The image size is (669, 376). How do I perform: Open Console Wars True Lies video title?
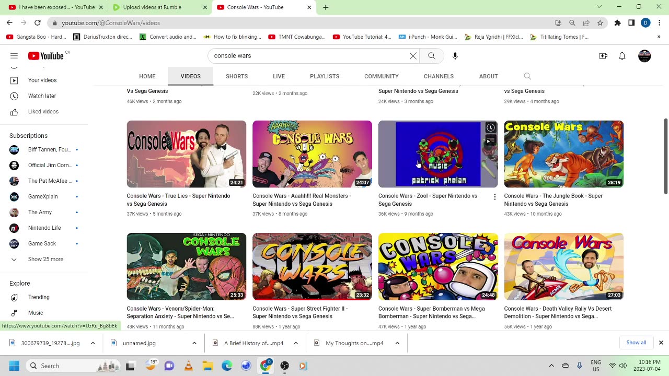click(178, 200)
